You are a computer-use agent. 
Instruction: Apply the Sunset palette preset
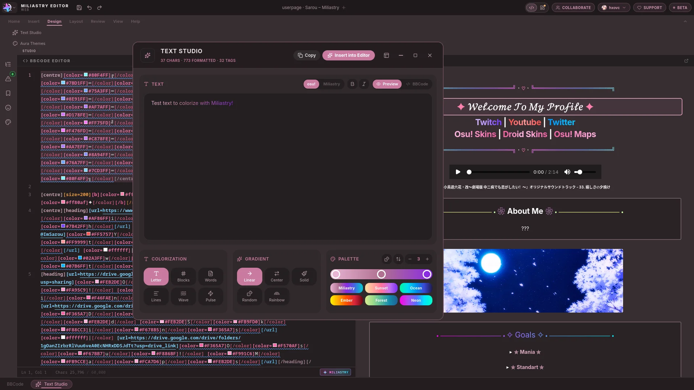pyautogui.click(x=381, y=288)
